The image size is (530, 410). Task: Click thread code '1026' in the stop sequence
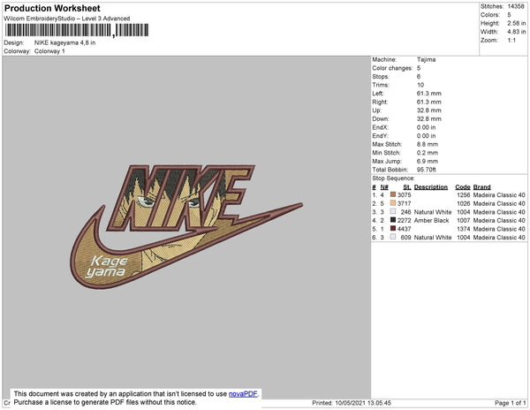point(464,203)
